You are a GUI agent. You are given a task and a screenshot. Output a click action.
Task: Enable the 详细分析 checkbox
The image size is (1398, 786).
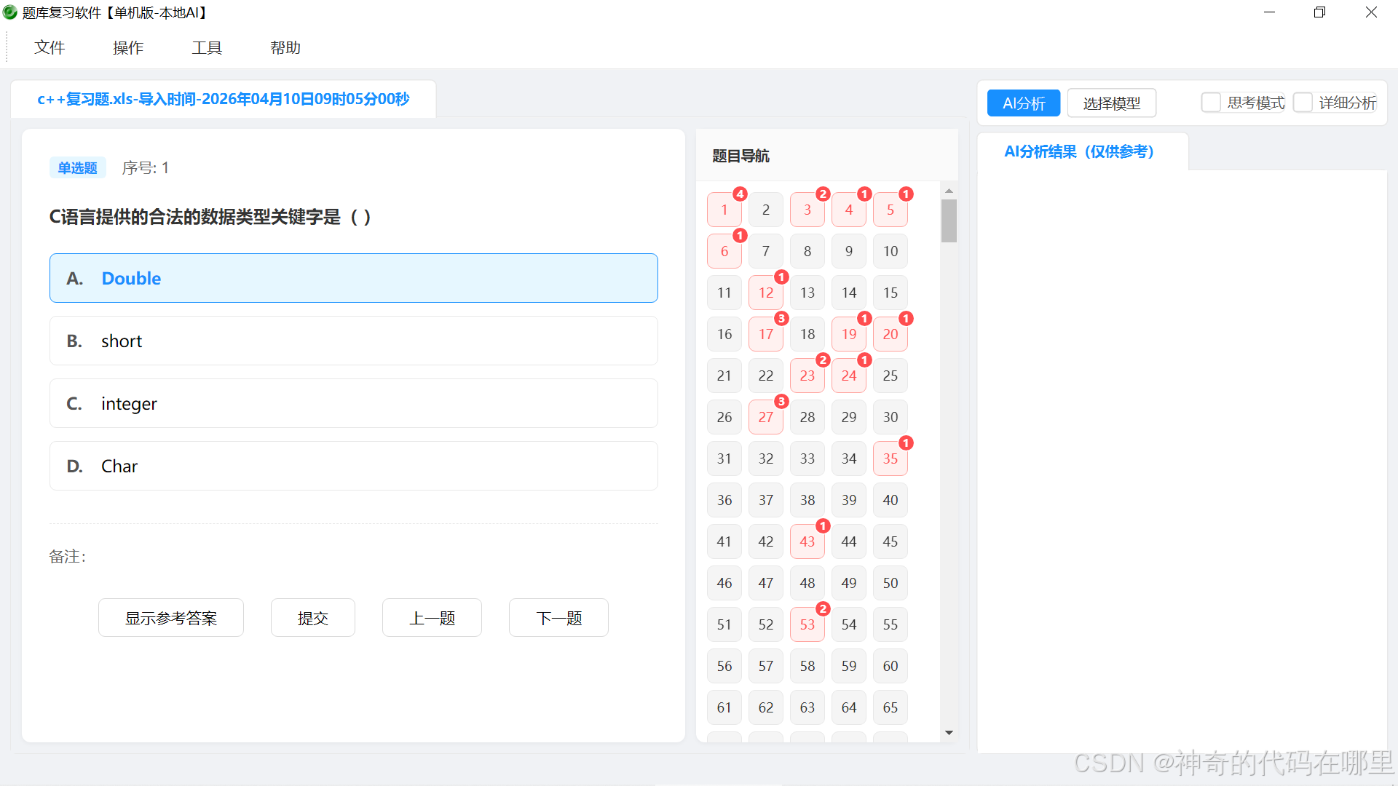(1303, 103)
